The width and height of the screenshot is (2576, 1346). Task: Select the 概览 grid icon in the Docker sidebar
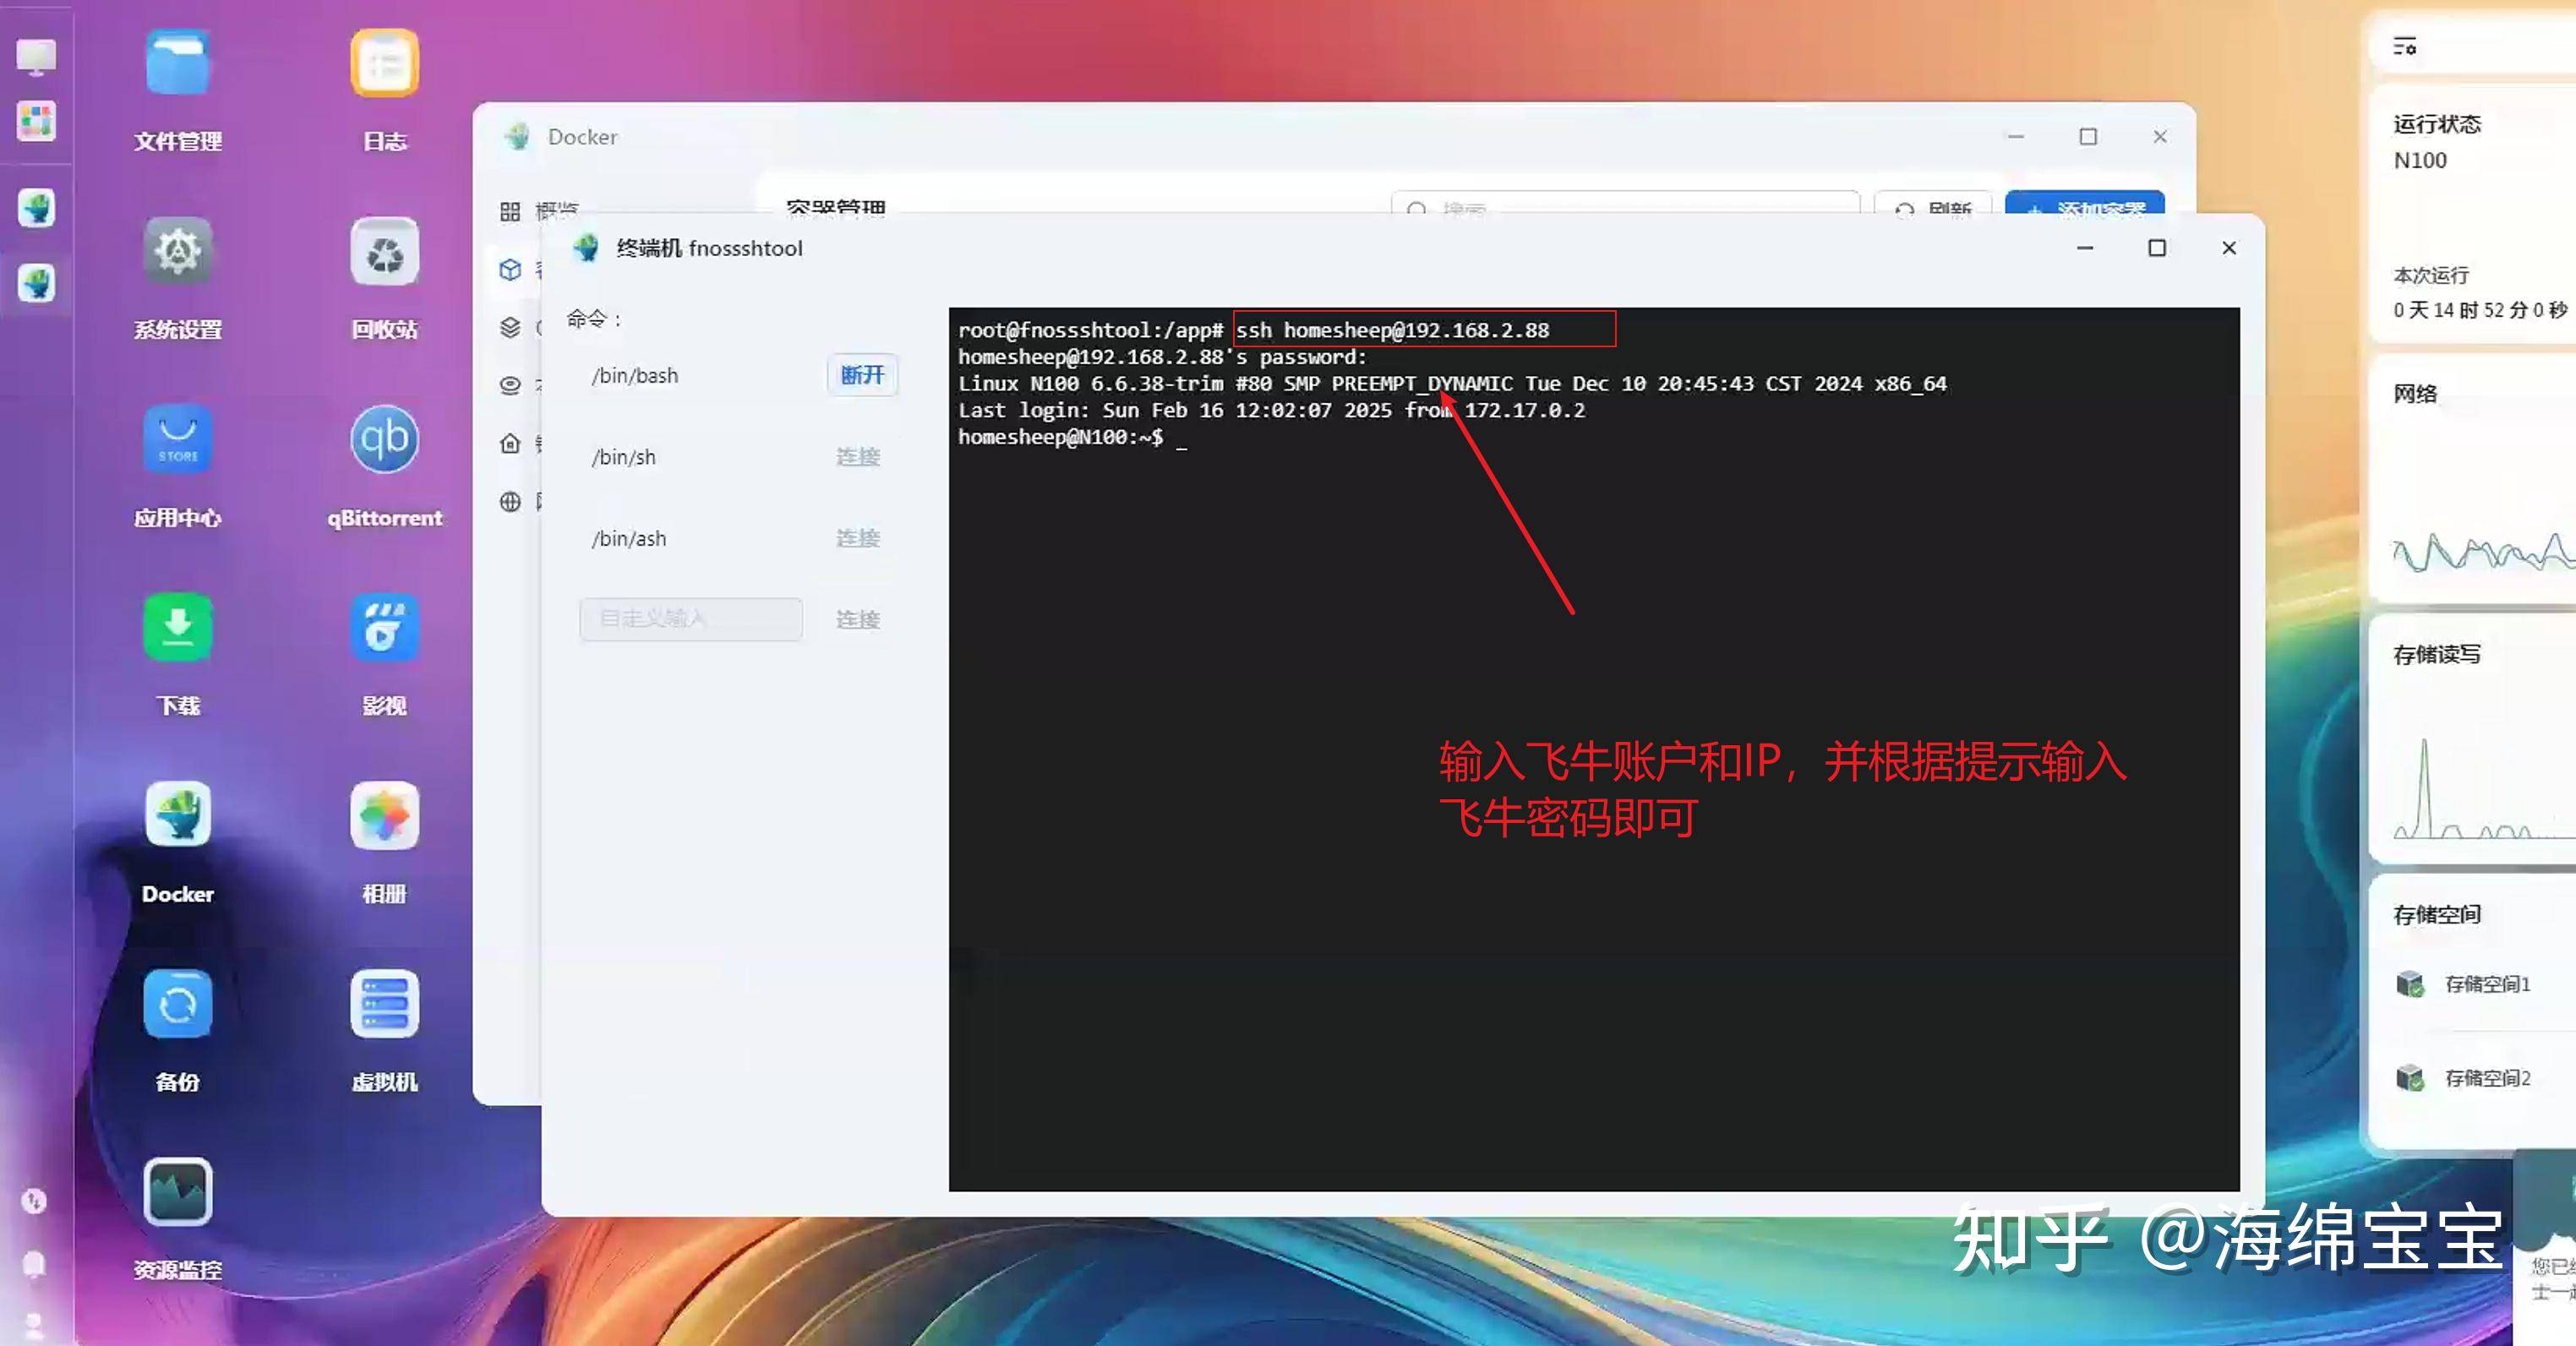coord(510,211)
